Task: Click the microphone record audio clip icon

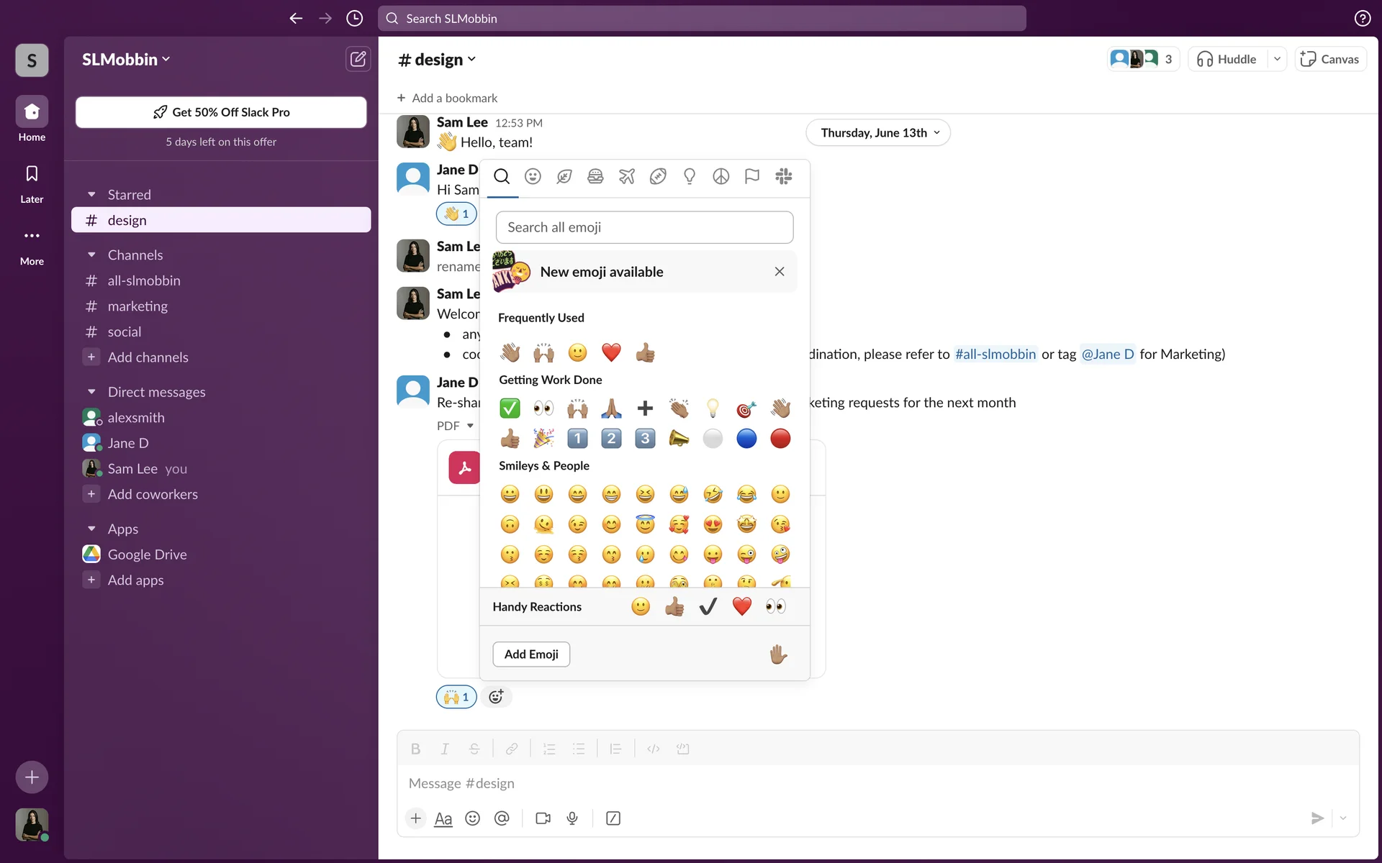Action: (572, 818)
